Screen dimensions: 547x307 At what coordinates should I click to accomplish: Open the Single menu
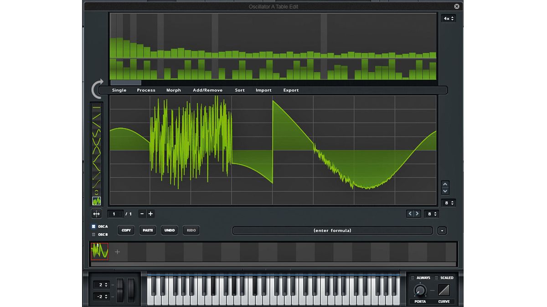tap(119, 90)
